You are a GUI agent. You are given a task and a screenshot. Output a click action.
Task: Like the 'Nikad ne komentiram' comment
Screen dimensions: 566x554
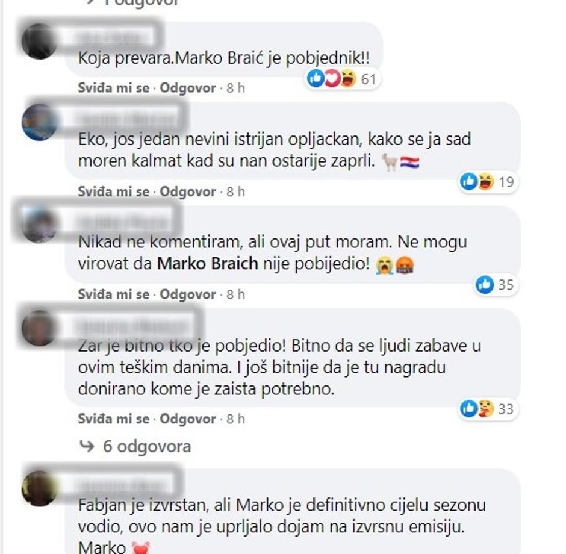click(x=114, y=294)
